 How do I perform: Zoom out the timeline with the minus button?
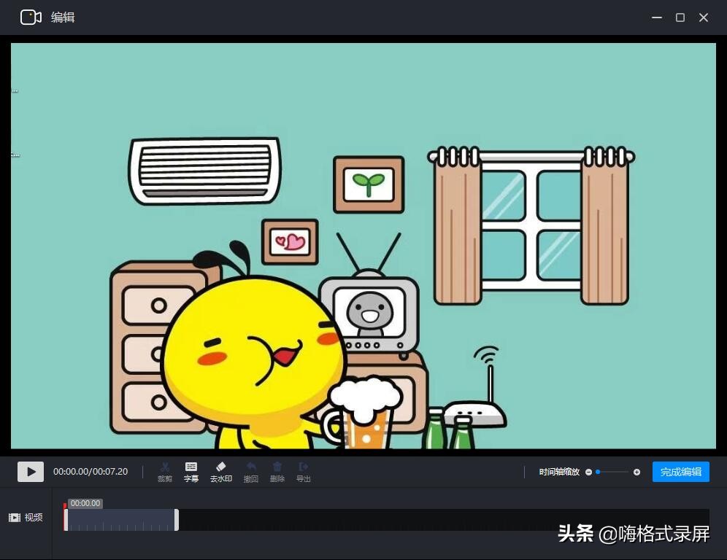coord(588,472)
